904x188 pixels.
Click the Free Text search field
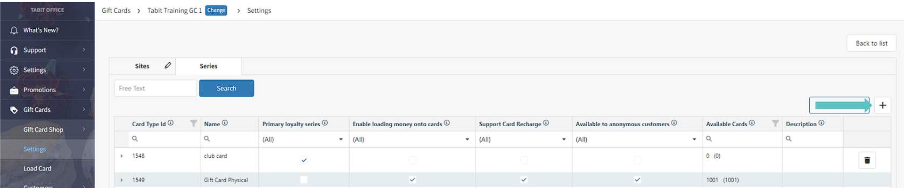pos(155,88)
